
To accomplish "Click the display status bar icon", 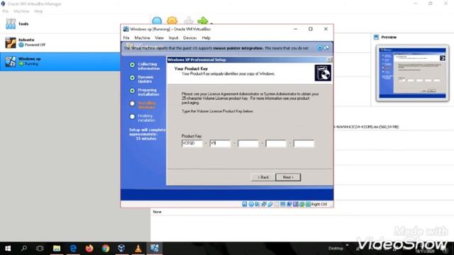I will click(283, 204).
